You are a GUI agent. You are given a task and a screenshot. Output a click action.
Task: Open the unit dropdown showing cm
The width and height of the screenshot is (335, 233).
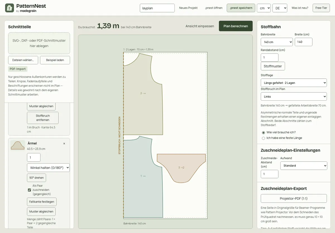(264, 8)
